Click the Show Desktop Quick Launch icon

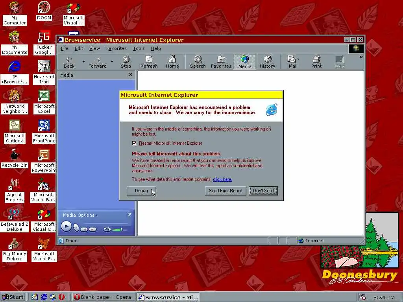(35, 297)
